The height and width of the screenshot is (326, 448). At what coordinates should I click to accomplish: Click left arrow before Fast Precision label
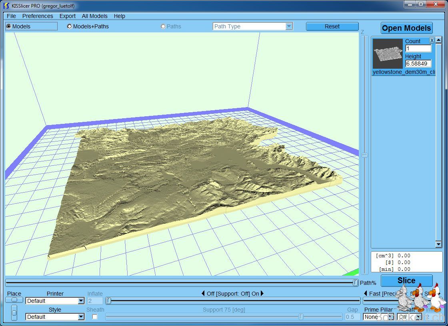365,294
